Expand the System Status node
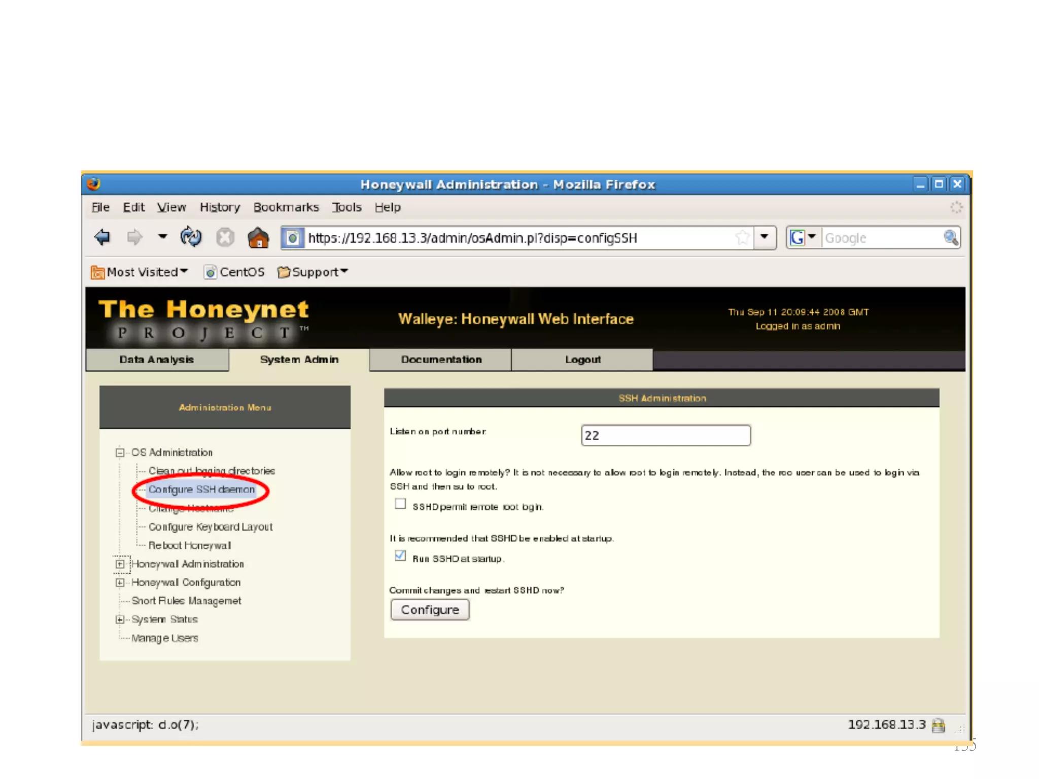 120,619
